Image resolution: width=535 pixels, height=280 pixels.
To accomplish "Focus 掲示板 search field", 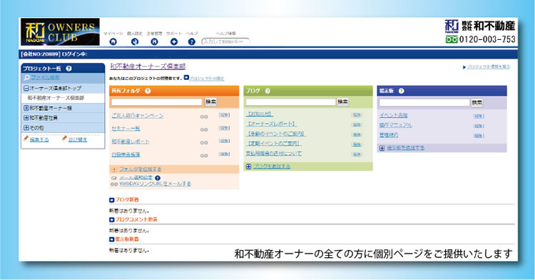I will pos(424,102).
